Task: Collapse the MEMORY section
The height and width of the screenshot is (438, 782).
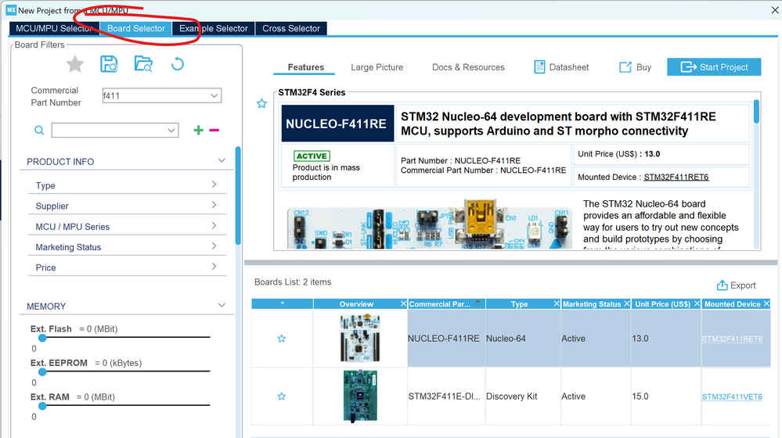Action: click(x=222, y=305)
